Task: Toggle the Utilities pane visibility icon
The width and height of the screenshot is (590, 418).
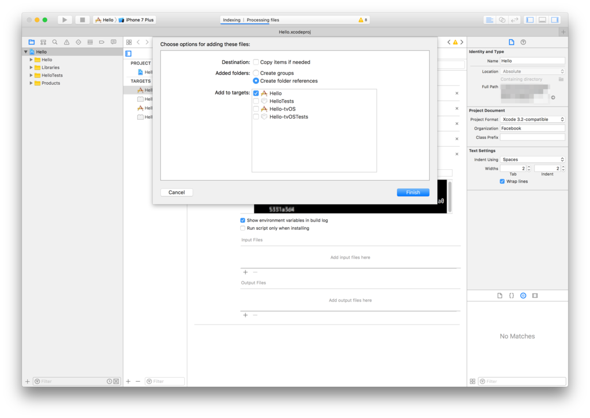Action: pyautogui.click(x=555, y=20)
